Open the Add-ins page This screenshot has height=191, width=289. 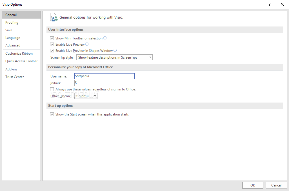pos(21,69)
